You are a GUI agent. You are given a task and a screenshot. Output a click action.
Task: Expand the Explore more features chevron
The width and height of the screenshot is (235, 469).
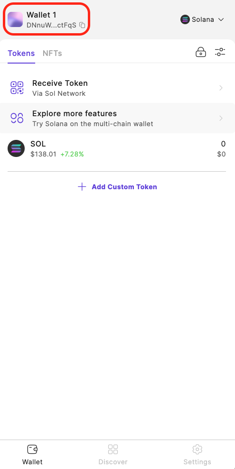(221, 118)
